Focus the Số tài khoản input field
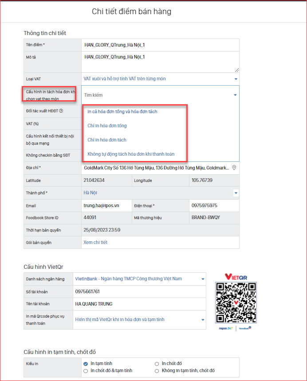 [x=139, y=291]
